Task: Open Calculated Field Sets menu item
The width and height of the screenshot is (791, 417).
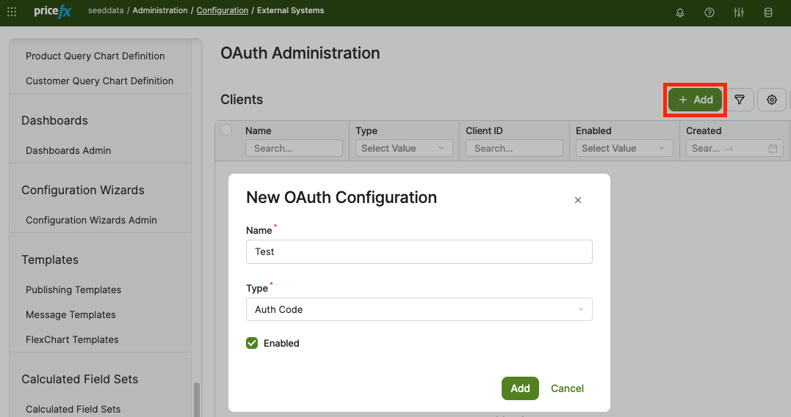Action: [x=73, y=409]
